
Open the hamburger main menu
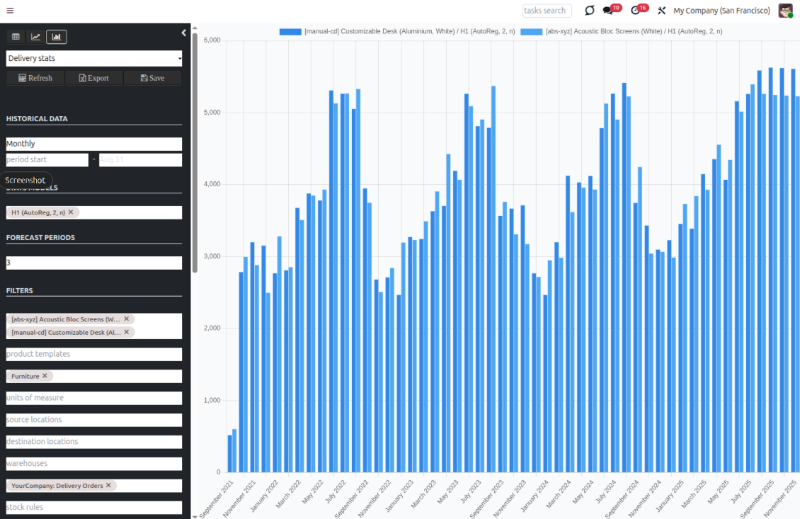pyautogui.click(x=10, y=11)
